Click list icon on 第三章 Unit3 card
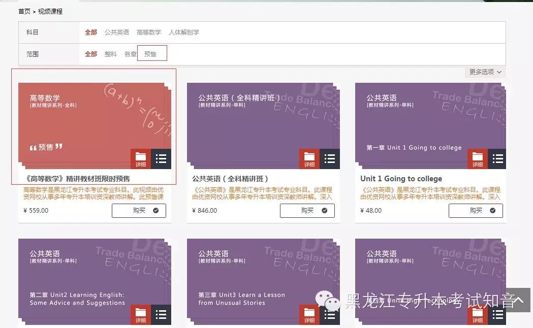The height and width of the screenshot is (328, 533). (x=330, y=315)
